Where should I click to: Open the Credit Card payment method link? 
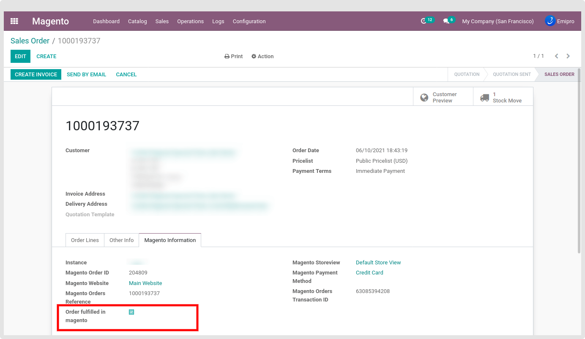point(369,273)
